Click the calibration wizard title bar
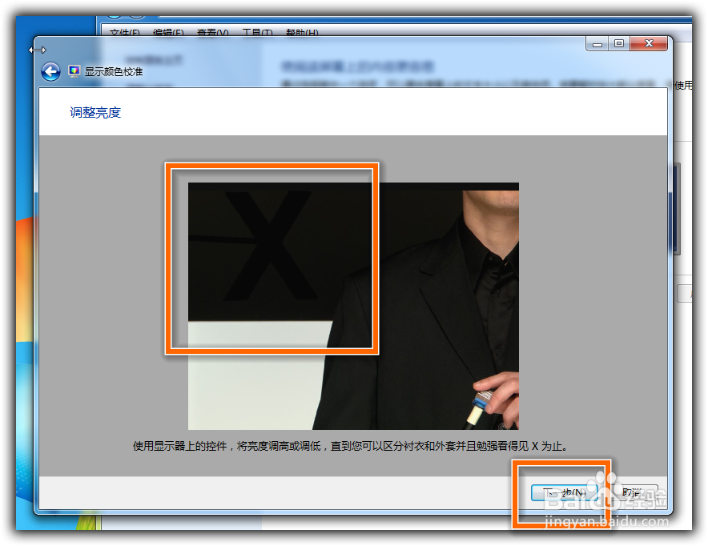 pyautogui.click(x=320, y=44)
